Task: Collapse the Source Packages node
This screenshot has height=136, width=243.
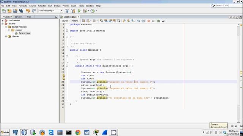Action: 6,27
